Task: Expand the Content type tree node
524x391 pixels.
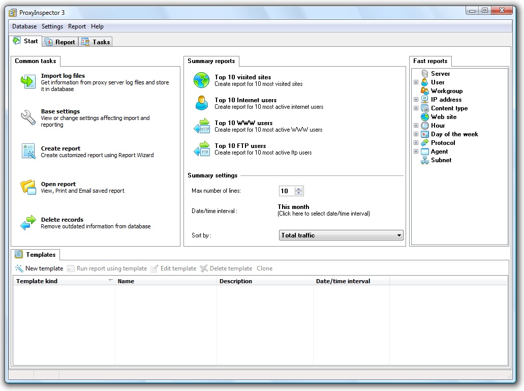Action: coord(416,108)
